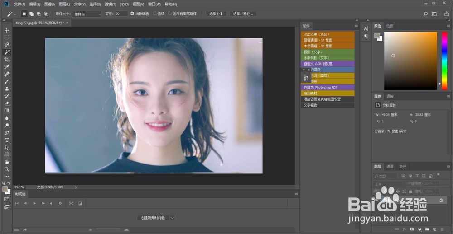Click the tolerance (容差) input field

click(121, 14)
